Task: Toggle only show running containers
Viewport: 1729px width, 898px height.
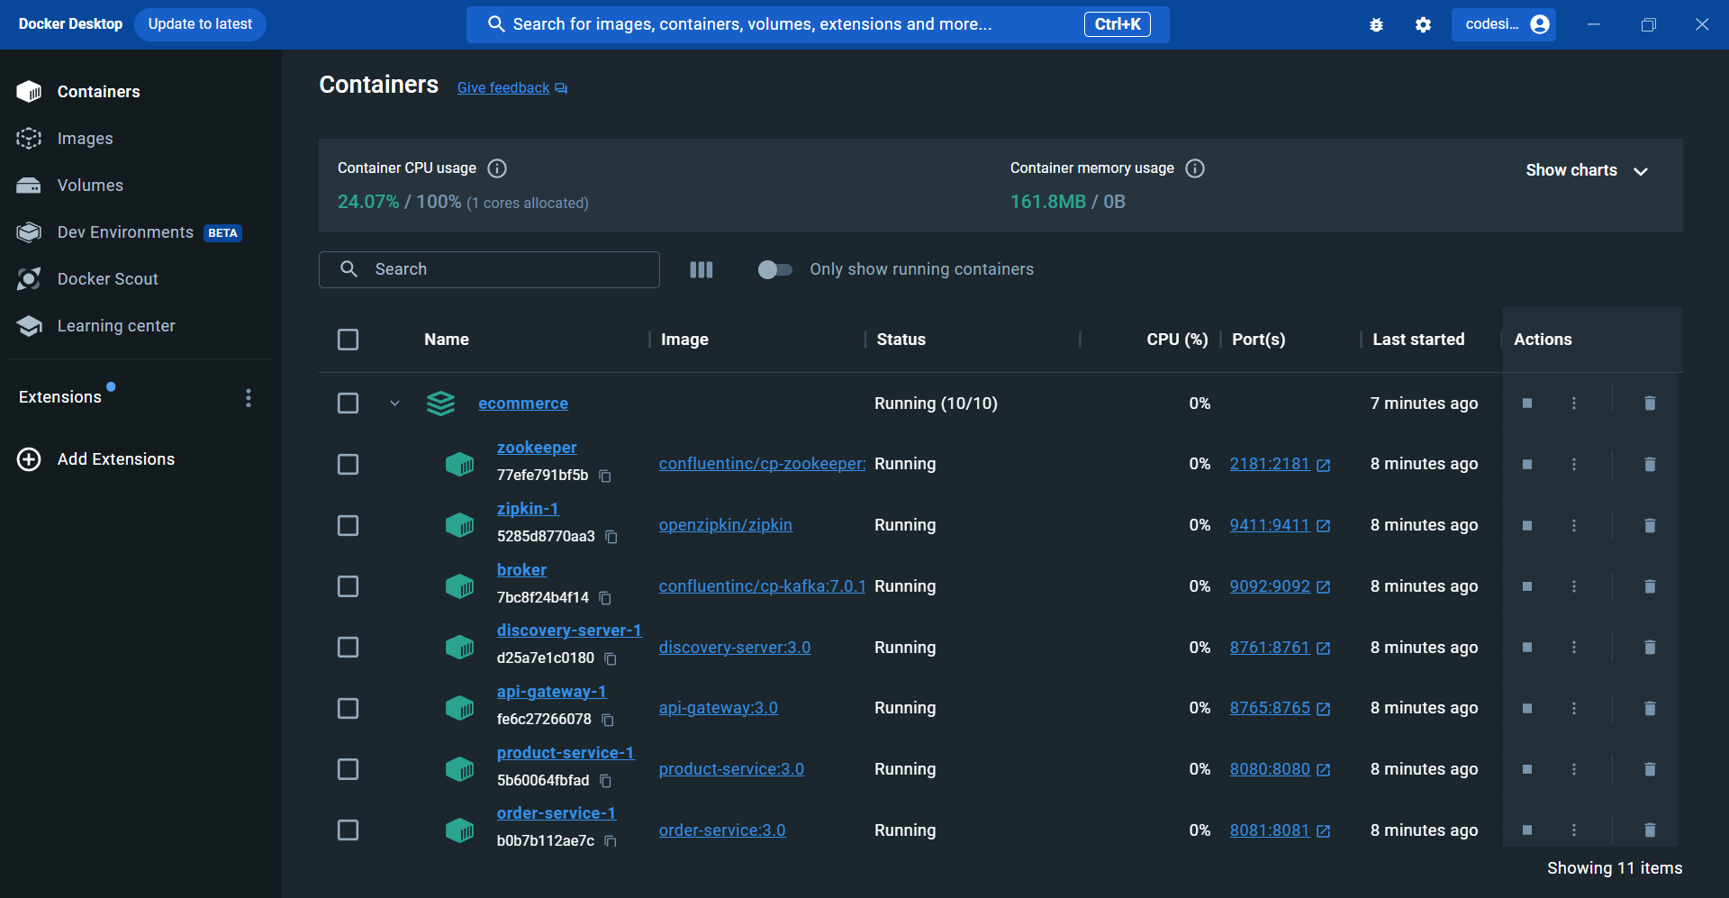Action: click(774, 269)
